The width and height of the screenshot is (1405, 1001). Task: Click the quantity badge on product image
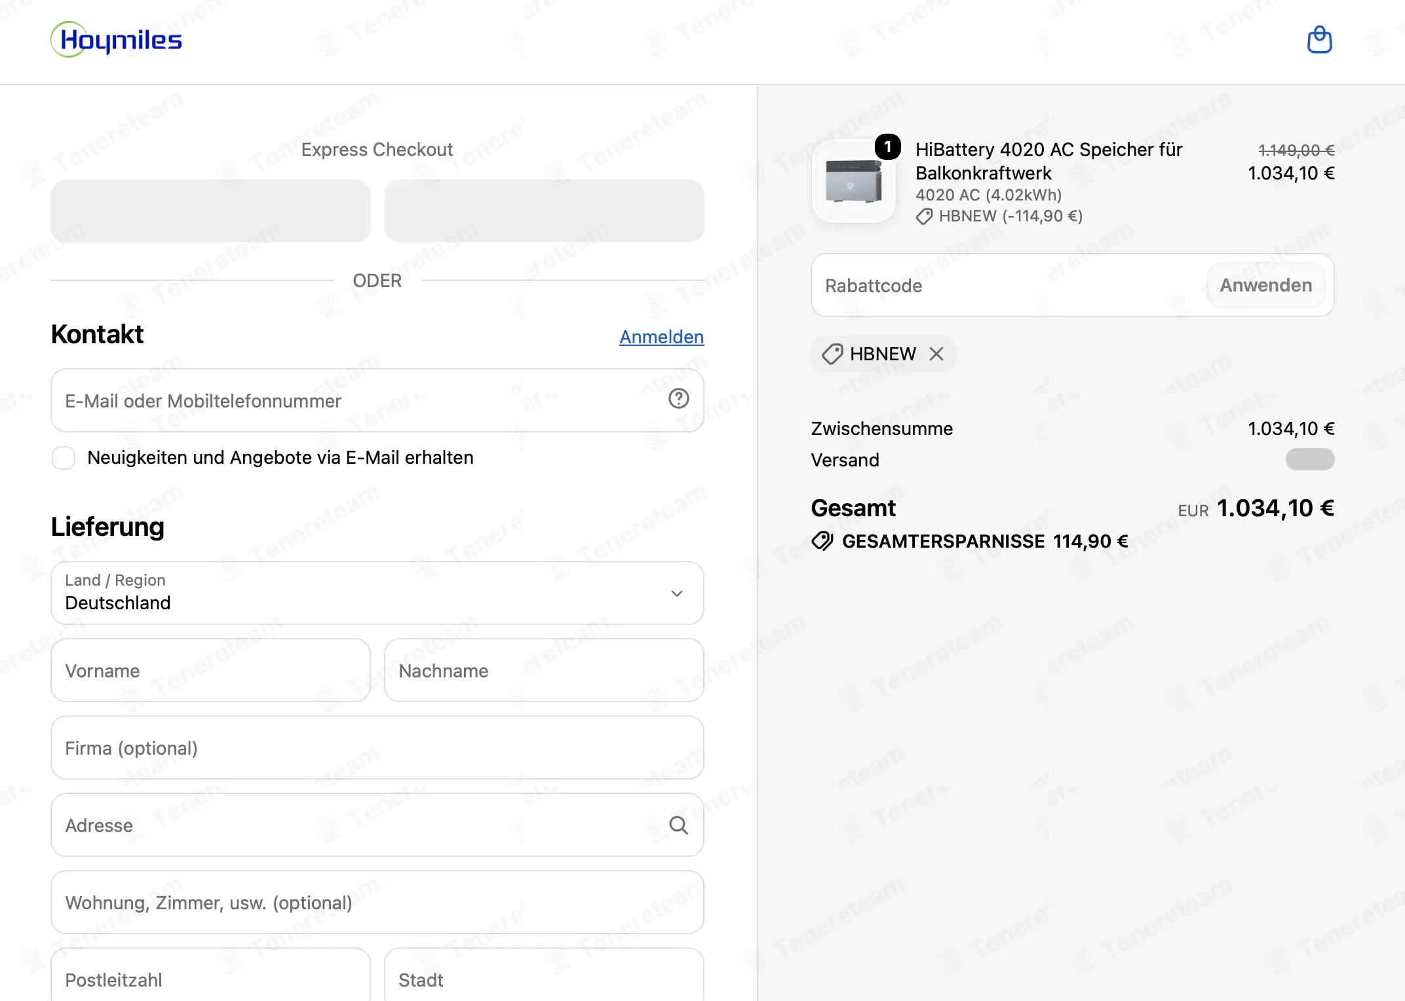click(888, 147)
